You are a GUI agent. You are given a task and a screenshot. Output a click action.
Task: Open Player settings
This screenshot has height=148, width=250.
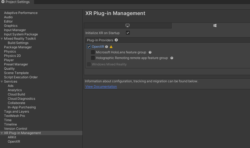(9, 60)
